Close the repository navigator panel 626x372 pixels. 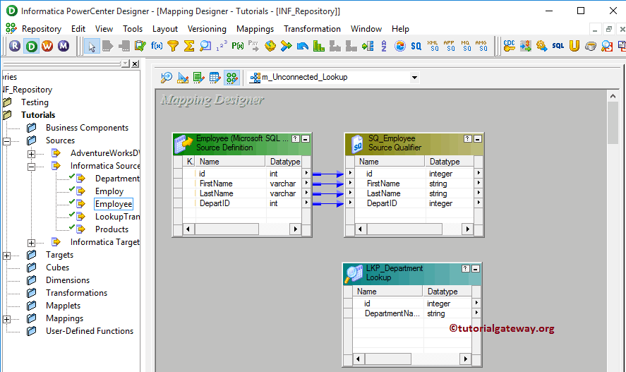[136, 64]
